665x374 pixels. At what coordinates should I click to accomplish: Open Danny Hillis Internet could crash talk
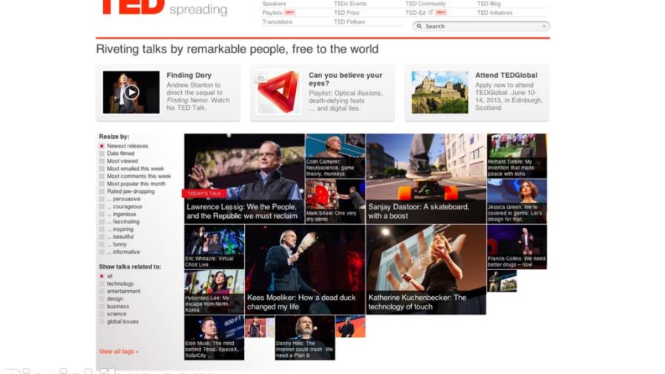pos(305,338)
